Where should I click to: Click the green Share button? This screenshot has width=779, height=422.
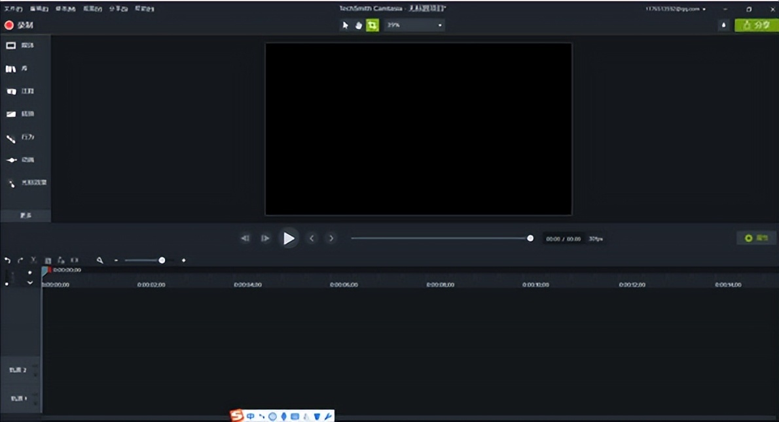pyautogui.click(x=756, y=25)
